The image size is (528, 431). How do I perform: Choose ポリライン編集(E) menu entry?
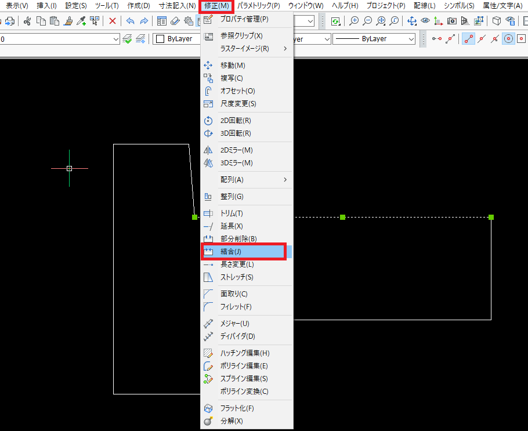(x=247, y=365)
